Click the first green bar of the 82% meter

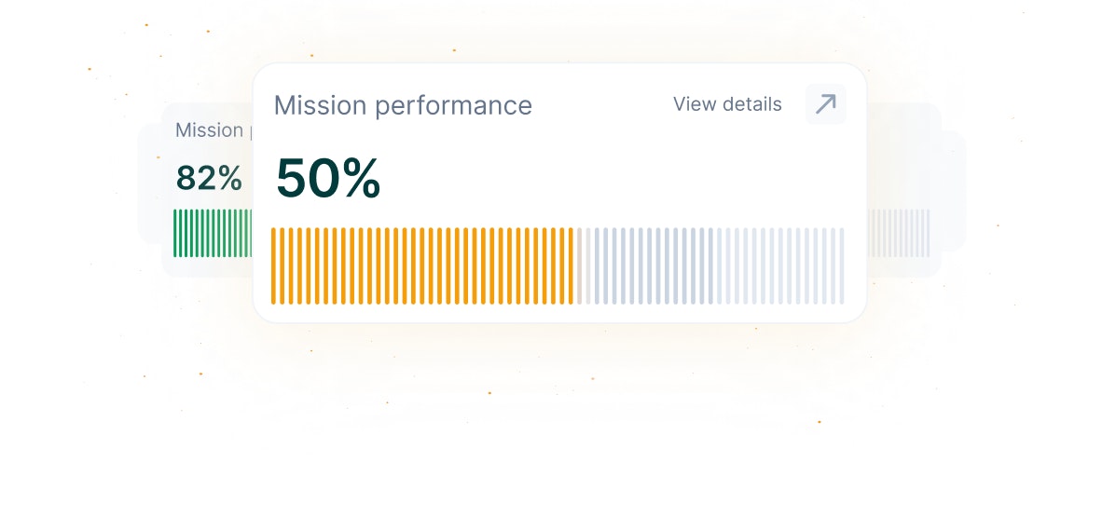[175, 233]
